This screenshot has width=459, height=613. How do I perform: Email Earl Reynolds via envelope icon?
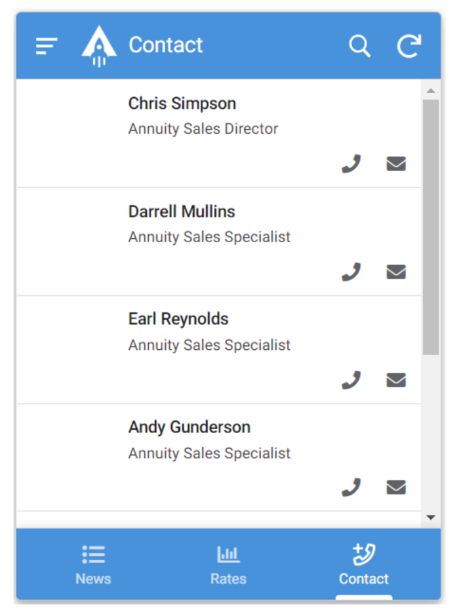[x=396, y=380]
